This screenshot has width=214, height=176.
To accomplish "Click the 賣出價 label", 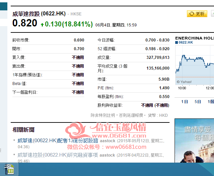I will coord(19,66).
